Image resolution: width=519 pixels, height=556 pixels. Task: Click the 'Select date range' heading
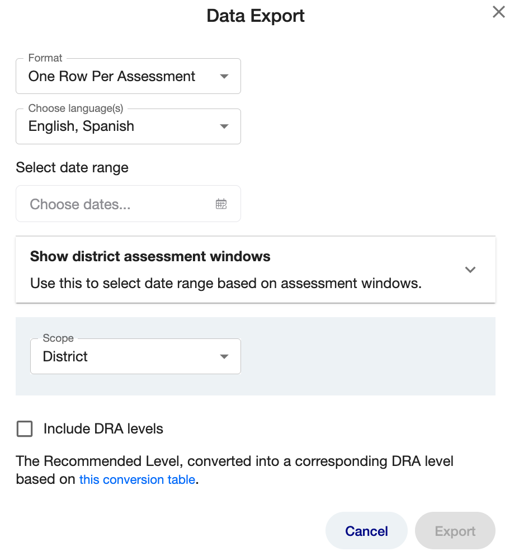tap(72, 167)
